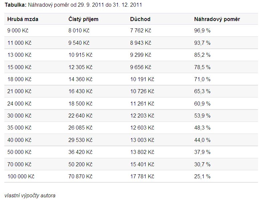
Task: Click the 48,3 % ratio cell
Action: [x=202, y=128]
